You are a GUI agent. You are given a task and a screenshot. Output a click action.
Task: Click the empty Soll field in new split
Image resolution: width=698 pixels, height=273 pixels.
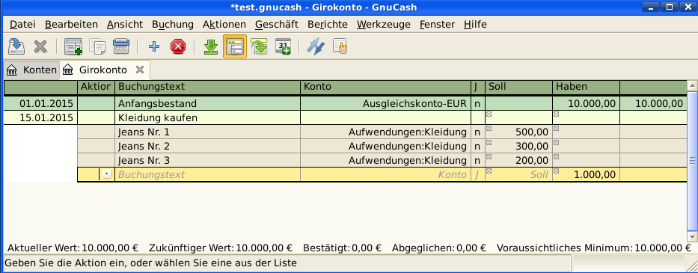[519, 174]
